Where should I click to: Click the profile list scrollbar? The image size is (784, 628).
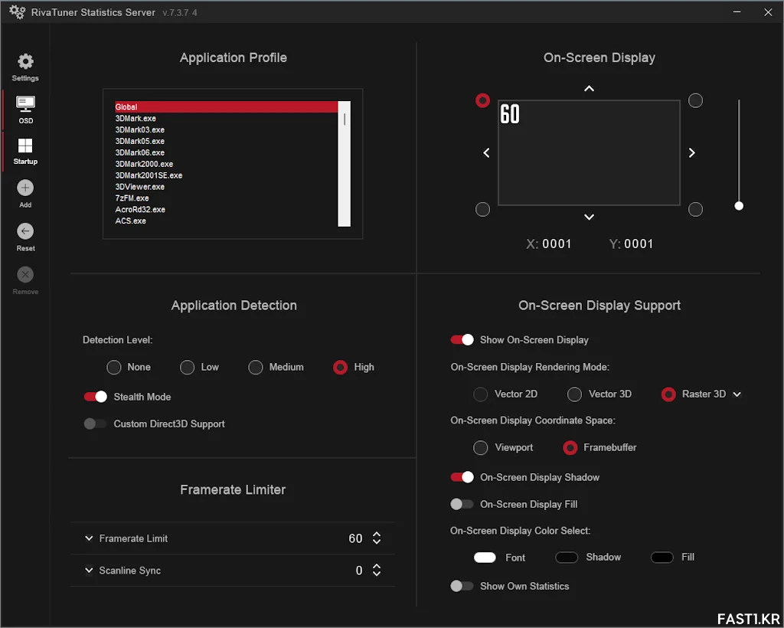point(344,164)
